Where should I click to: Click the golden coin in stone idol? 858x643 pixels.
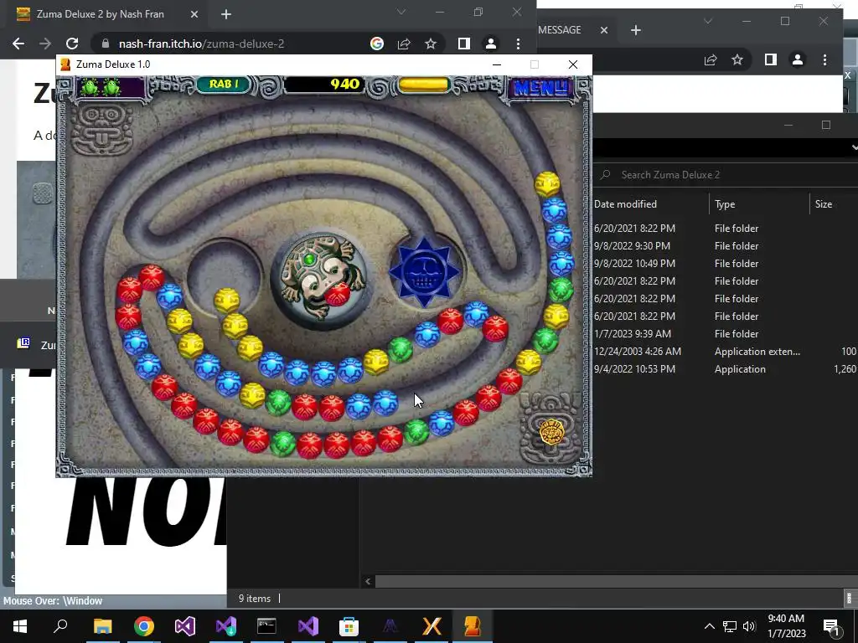tap(551, 432)
